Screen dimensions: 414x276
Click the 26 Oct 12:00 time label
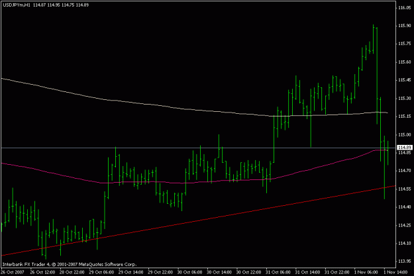pos(42,272)
